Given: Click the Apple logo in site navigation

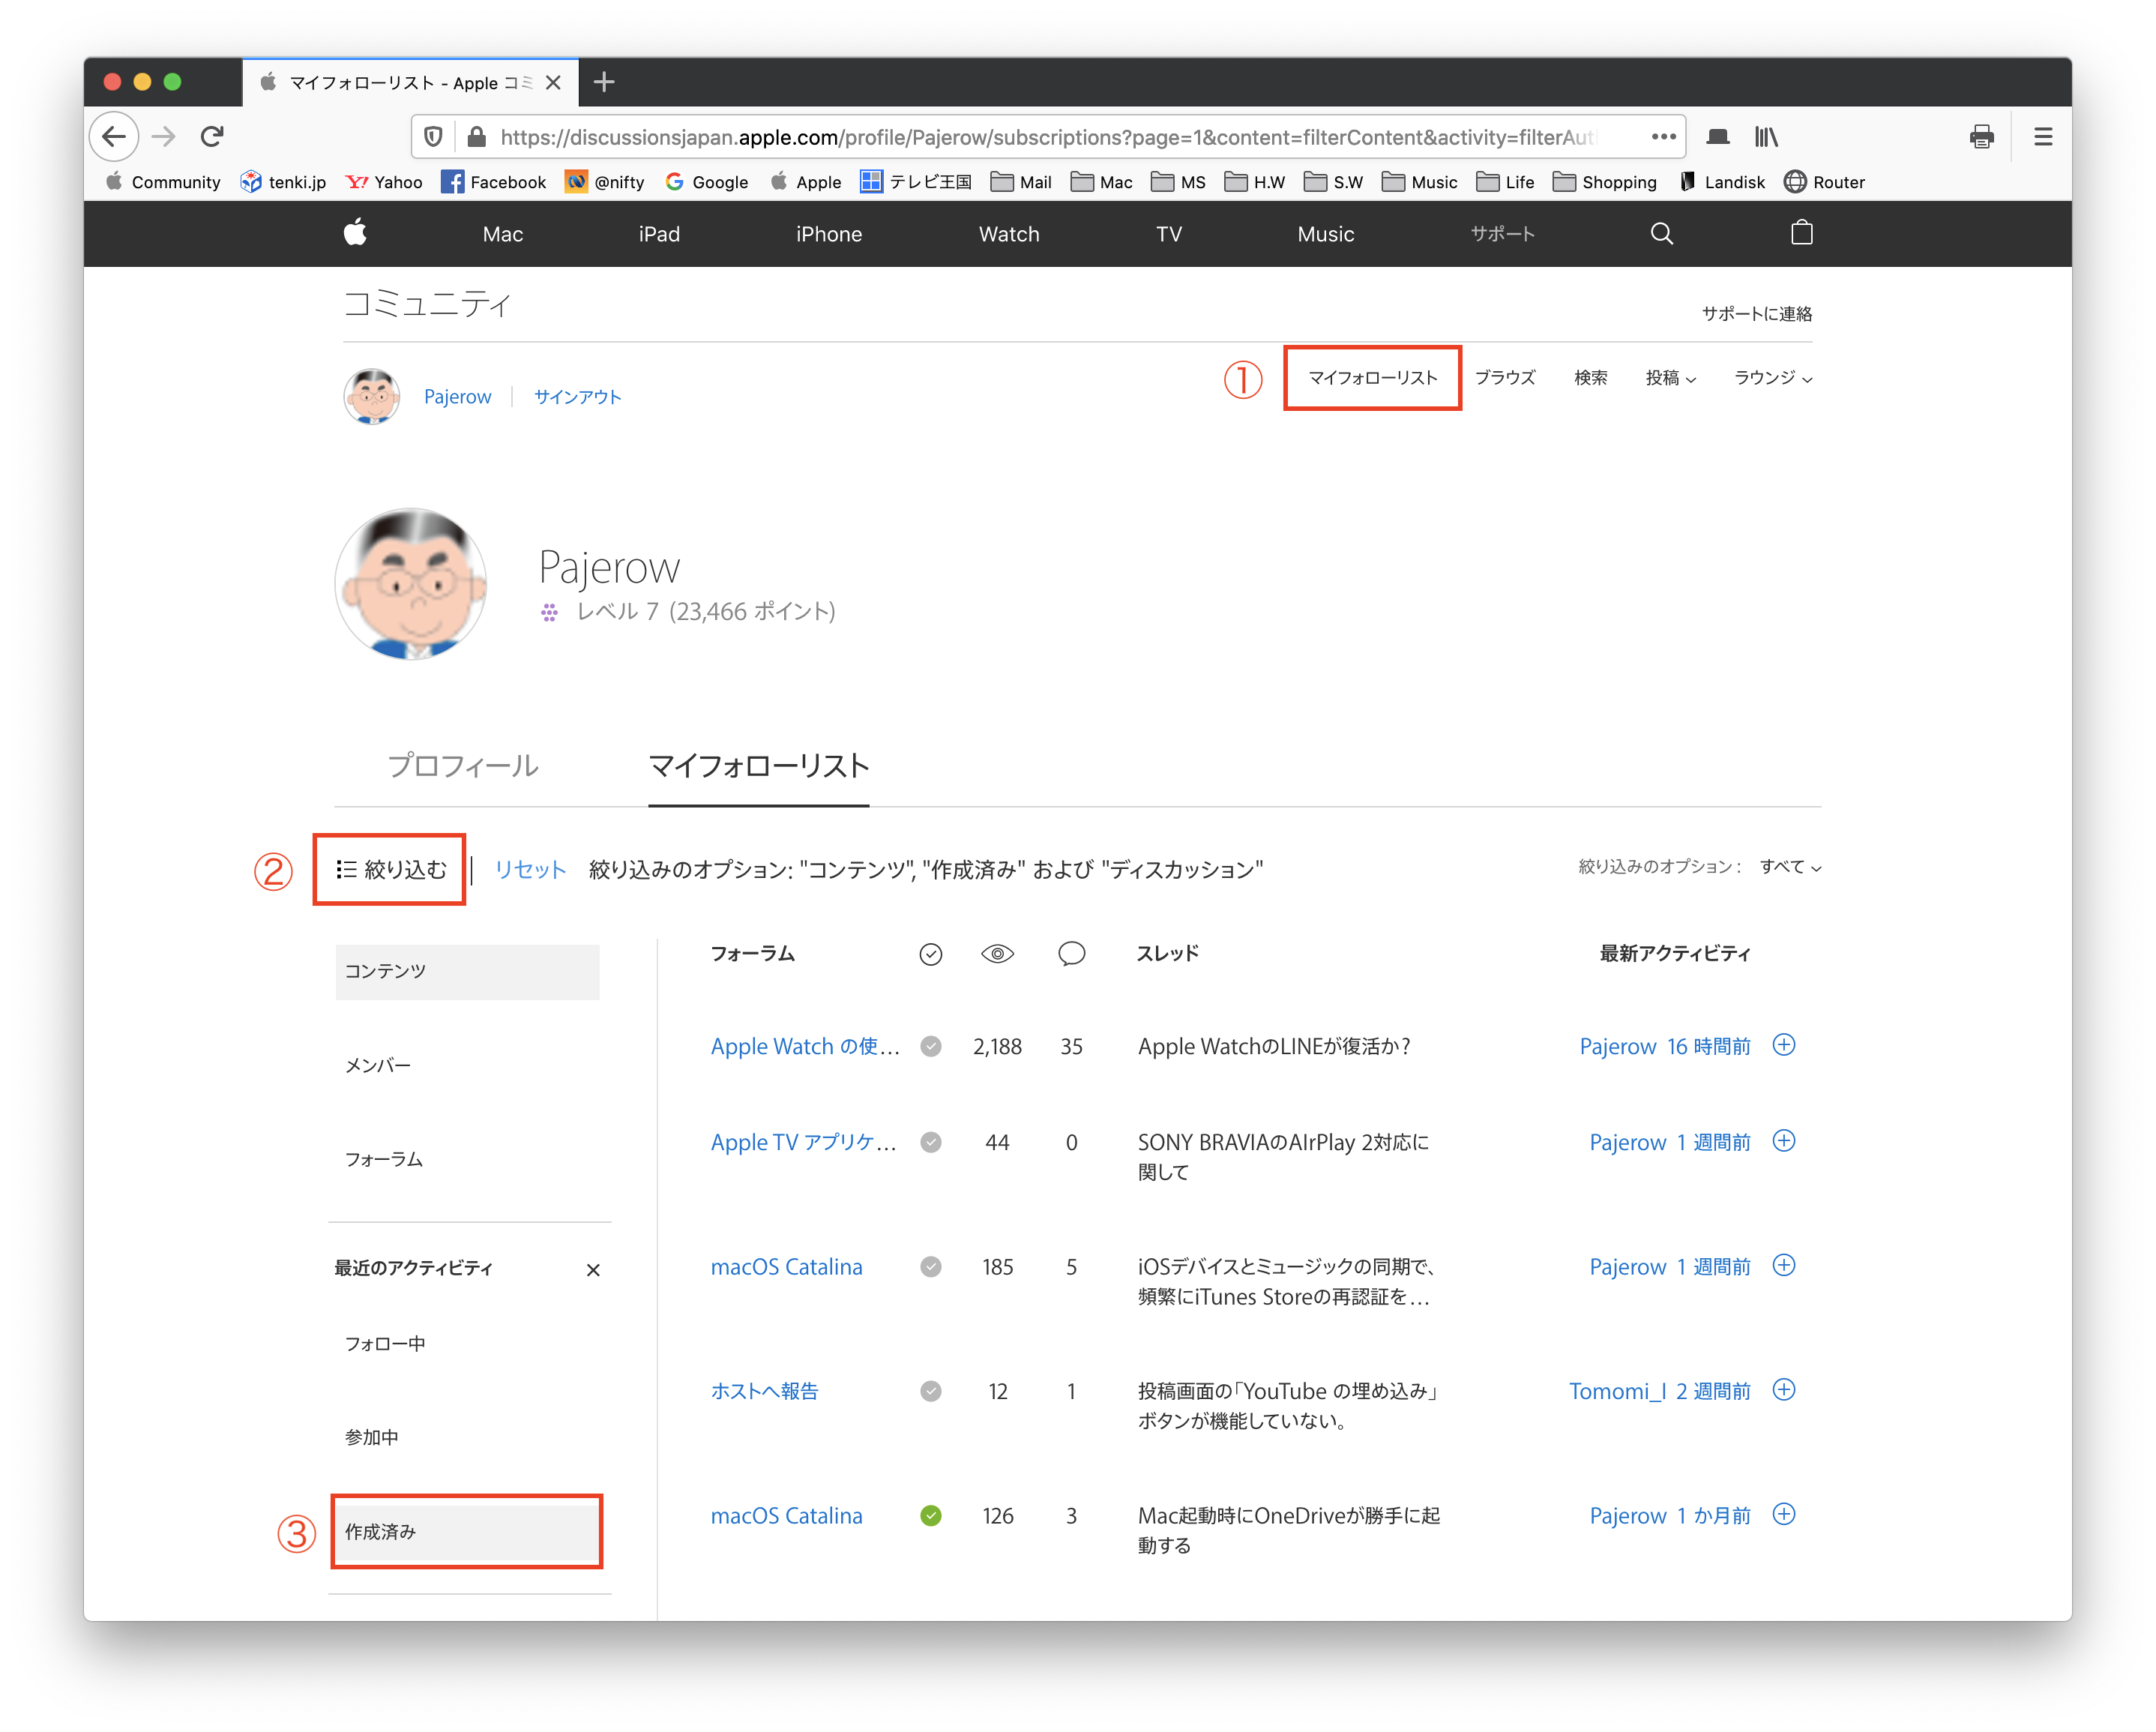Looking at the screenshot, I should point(355,233).
